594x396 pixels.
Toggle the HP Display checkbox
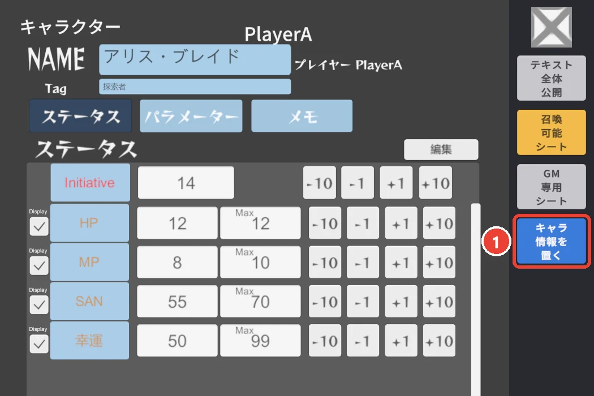39,226
